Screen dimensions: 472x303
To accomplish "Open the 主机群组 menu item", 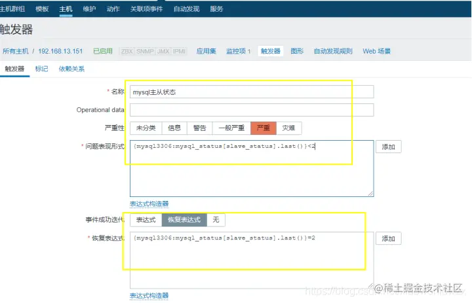I will 12,9.
